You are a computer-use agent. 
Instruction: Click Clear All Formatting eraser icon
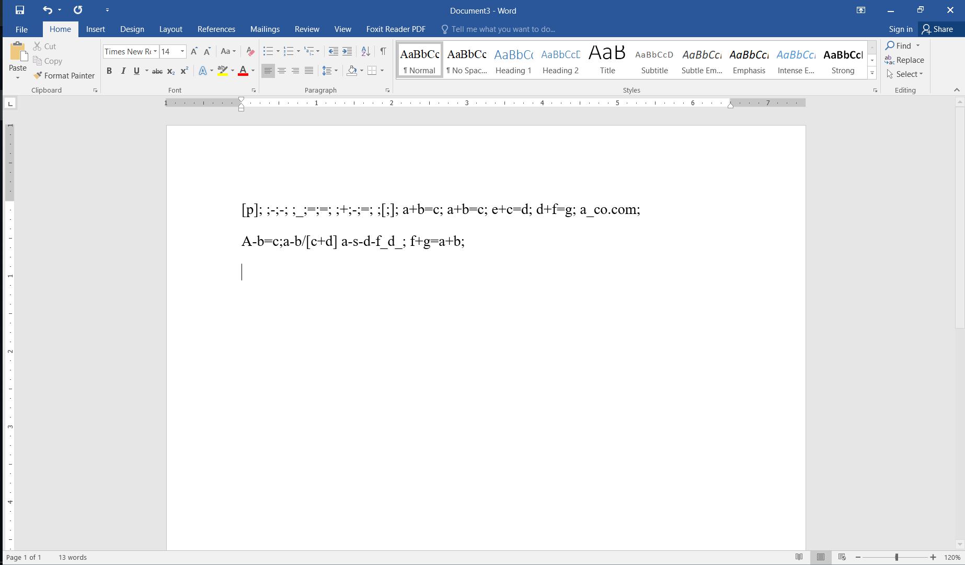point(250,51)
